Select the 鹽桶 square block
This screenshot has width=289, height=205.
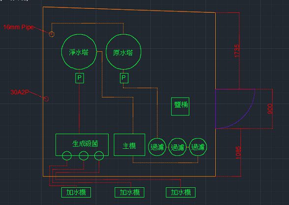coord(180,106)
